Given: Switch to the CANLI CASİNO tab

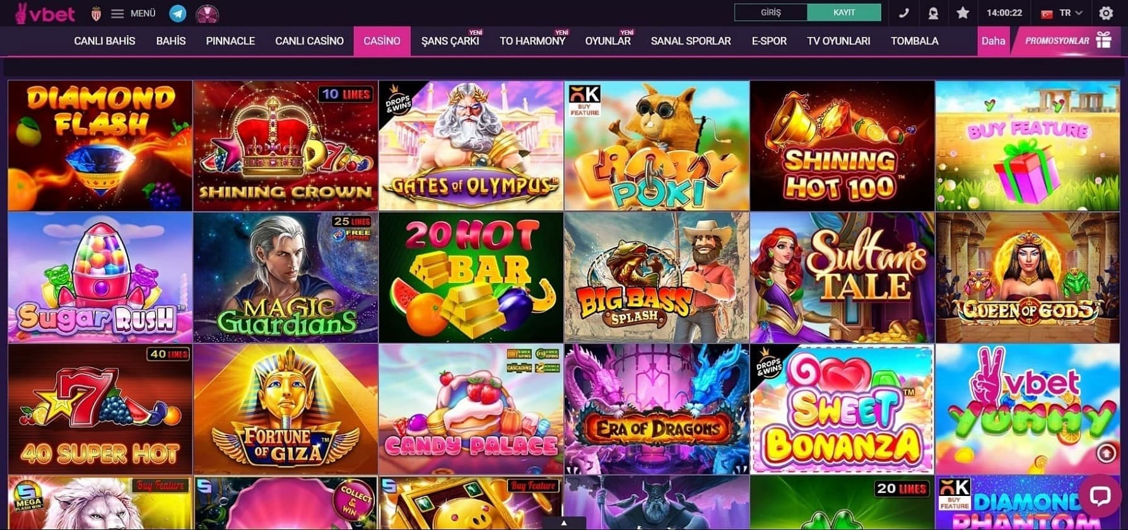Looking at the screenshot, I should [309, 41].
